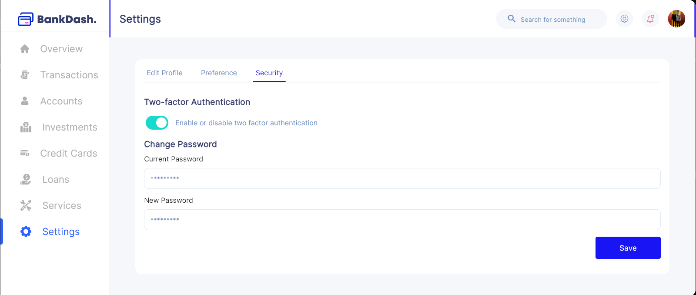Image resolution: width=696 pixels, height=295 pixels.
Task: Click the Overview home icon
Action: coord(25,49)
